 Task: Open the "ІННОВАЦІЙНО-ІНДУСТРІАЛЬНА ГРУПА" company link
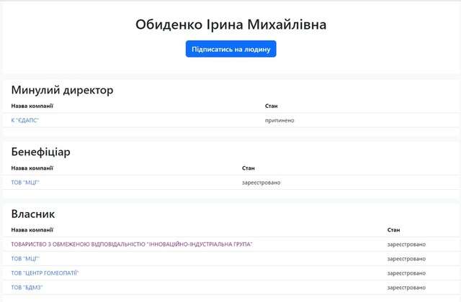tap(132, 244)
